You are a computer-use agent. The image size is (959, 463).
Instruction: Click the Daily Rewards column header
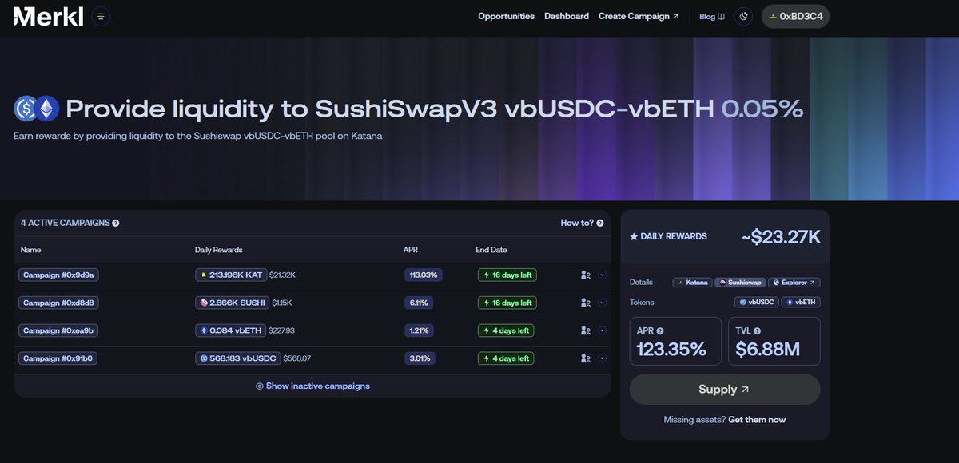[218, 250]
